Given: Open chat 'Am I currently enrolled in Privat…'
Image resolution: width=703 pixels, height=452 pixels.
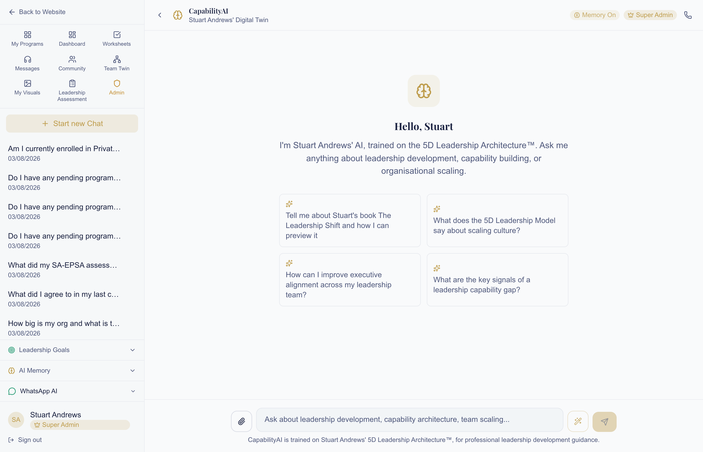Looking at the screenshot, I should [x=72, y=153].
